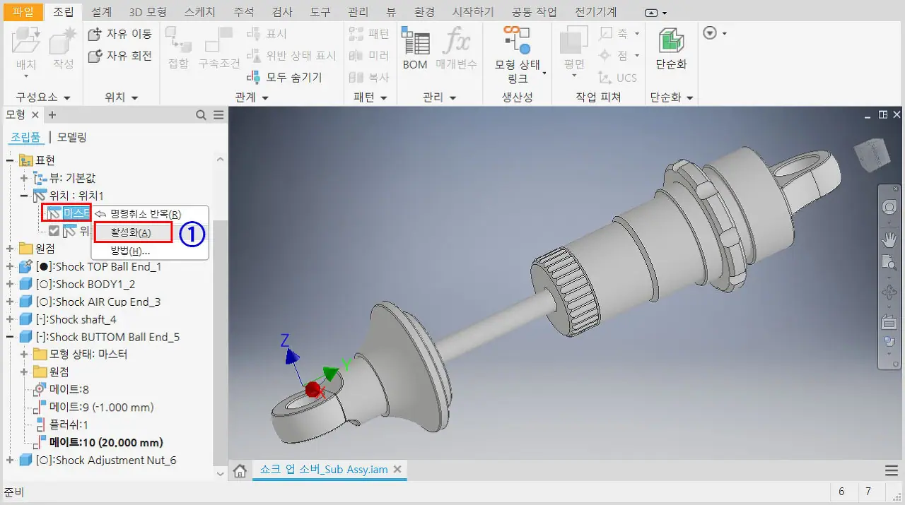Select the Free Move (자유 이동) tool

pos(119,34)
